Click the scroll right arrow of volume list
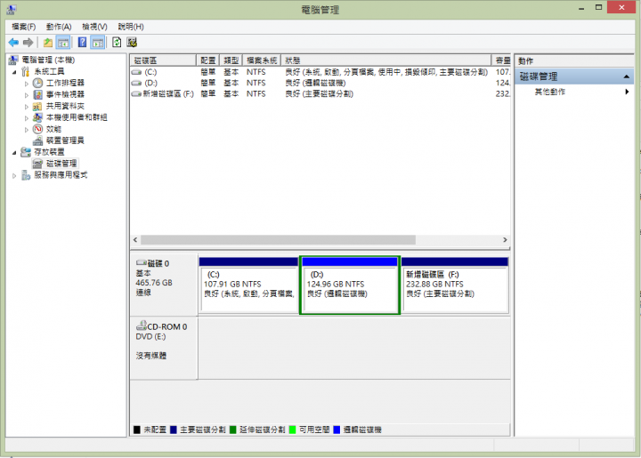This screenshot has width=641, height=458. (505, 239)
